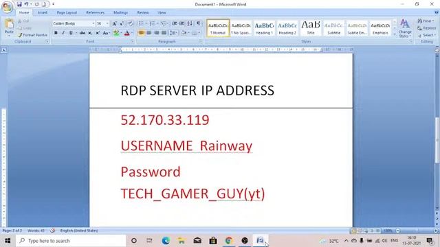Image resolution: width=440 pixels, height=247 pixels.
Task: Apply red font color
Action: click(x=126, y=33)
